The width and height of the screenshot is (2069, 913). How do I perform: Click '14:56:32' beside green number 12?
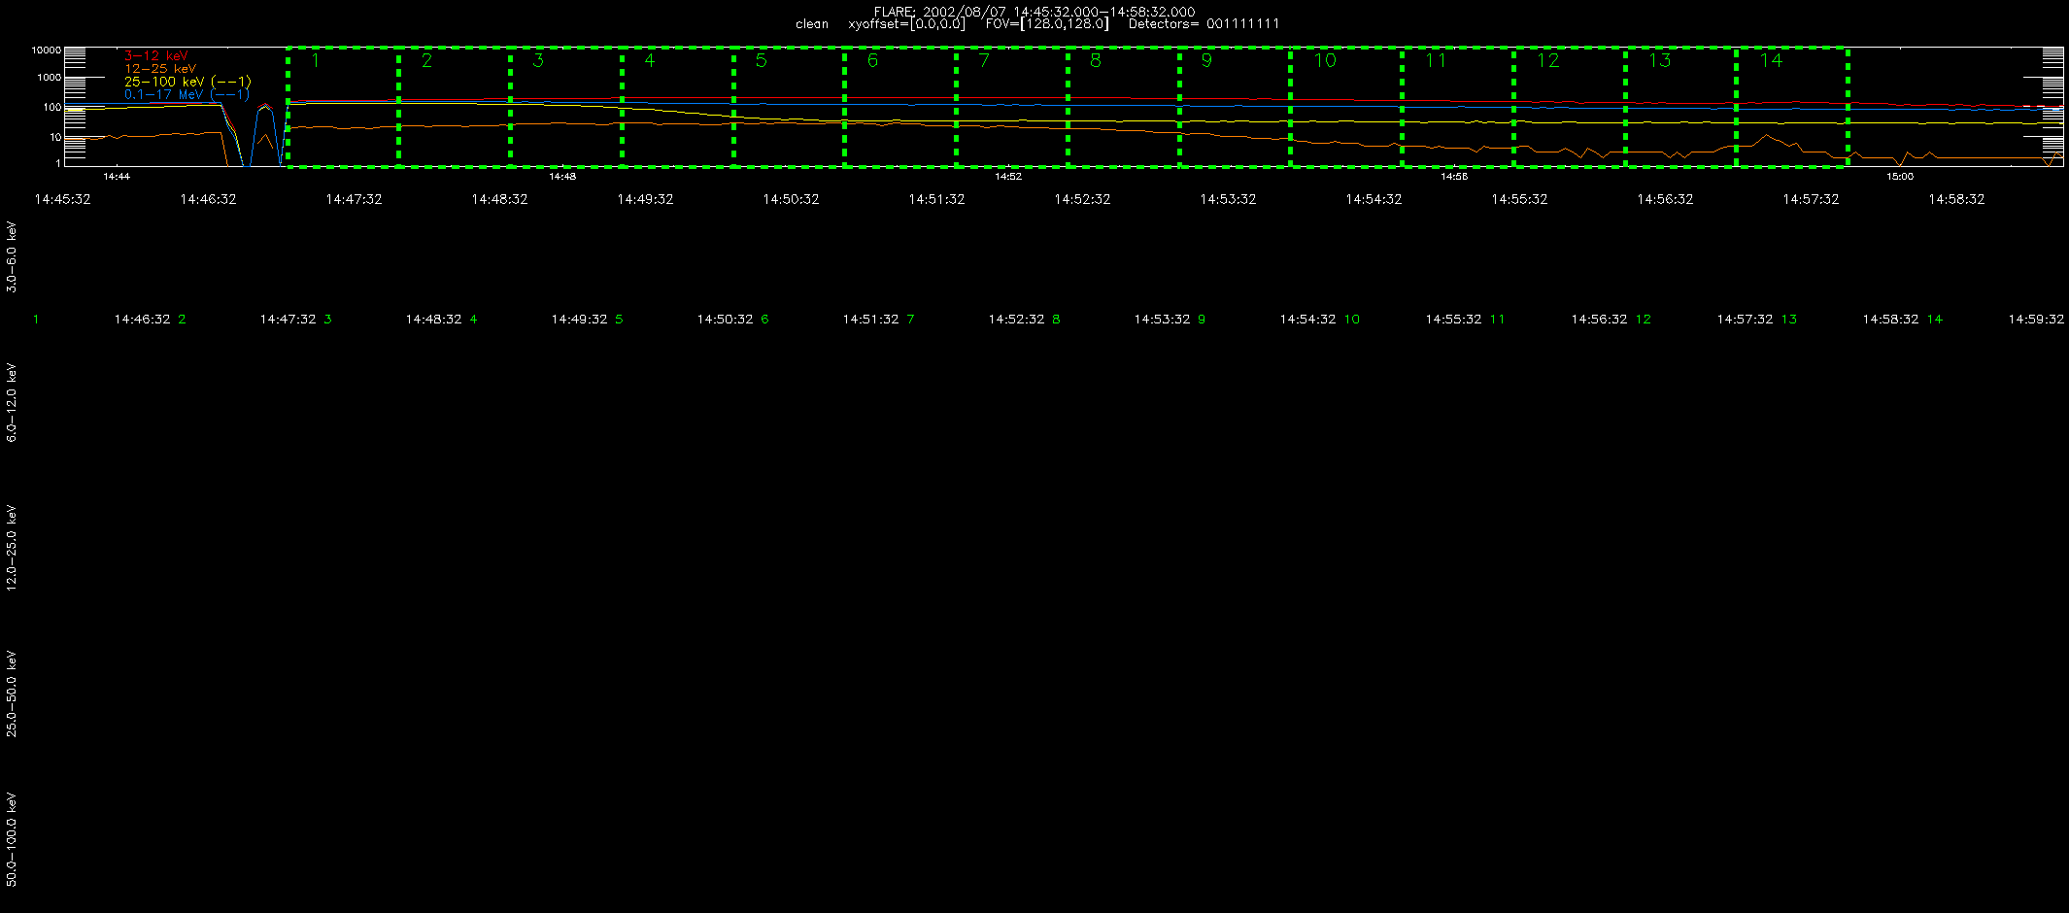(1599, 320)
